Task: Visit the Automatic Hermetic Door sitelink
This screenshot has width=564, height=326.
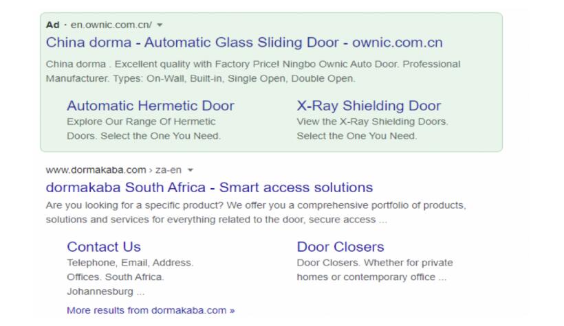Action: [150, 106]
